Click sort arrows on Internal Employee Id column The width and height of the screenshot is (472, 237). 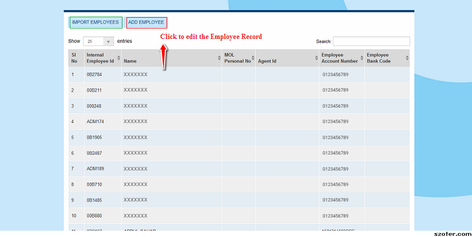(118, 58)
